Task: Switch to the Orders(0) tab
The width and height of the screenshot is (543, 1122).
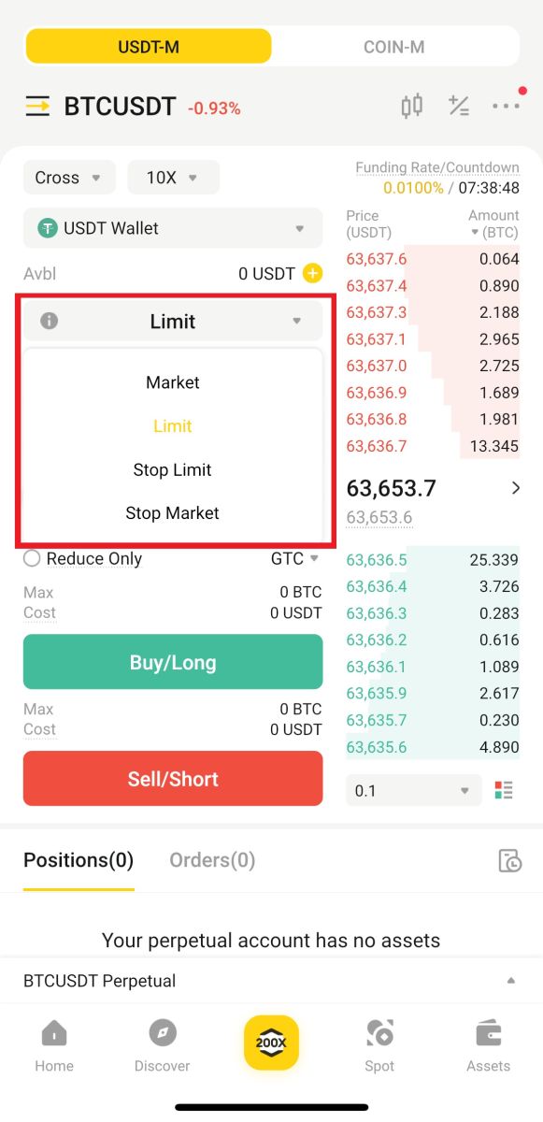Action: coord(211,859)
